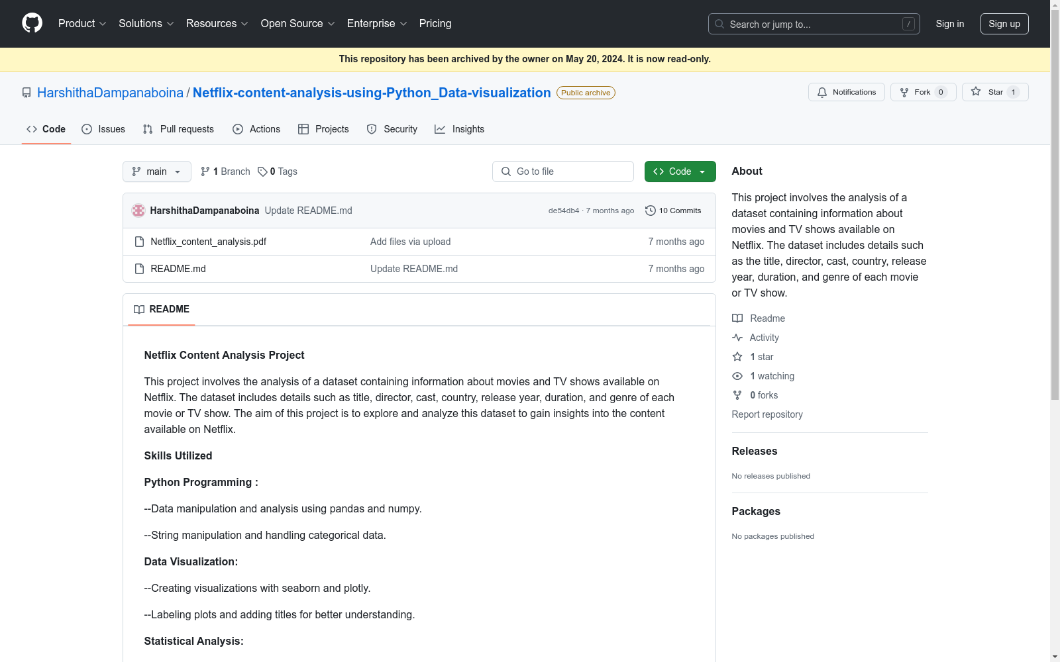Open the Projects tab

[323, 129]
